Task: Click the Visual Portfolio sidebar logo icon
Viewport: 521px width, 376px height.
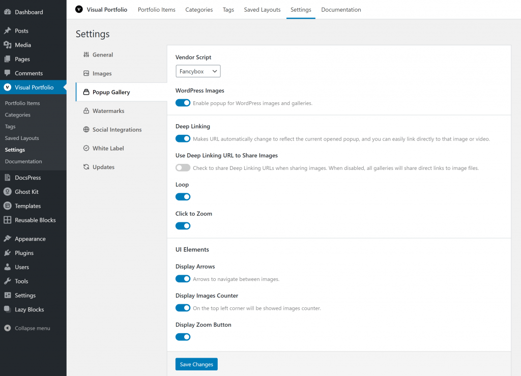Action: 7,88
